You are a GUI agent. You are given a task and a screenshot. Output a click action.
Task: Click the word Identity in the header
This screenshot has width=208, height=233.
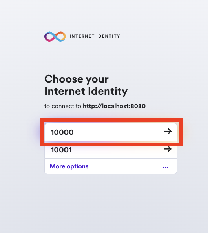[108, 36]
